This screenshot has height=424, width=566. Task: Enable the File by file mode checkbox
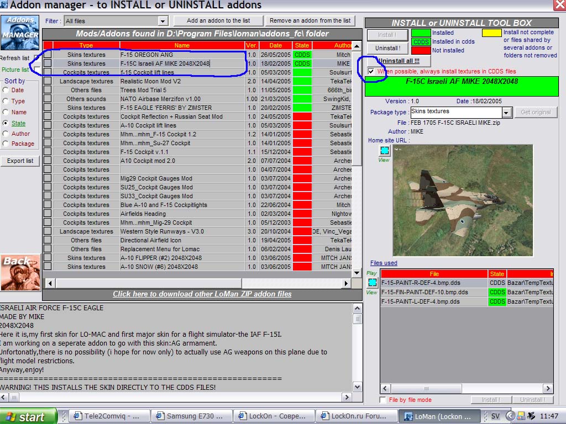pos(382,400)
